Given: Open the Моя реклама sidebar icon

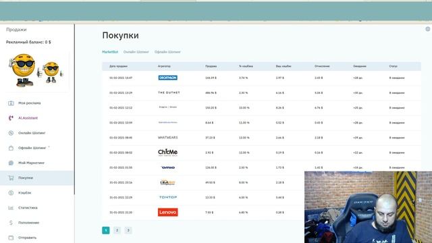Looking at the screenshot, I should coord(11,103).
